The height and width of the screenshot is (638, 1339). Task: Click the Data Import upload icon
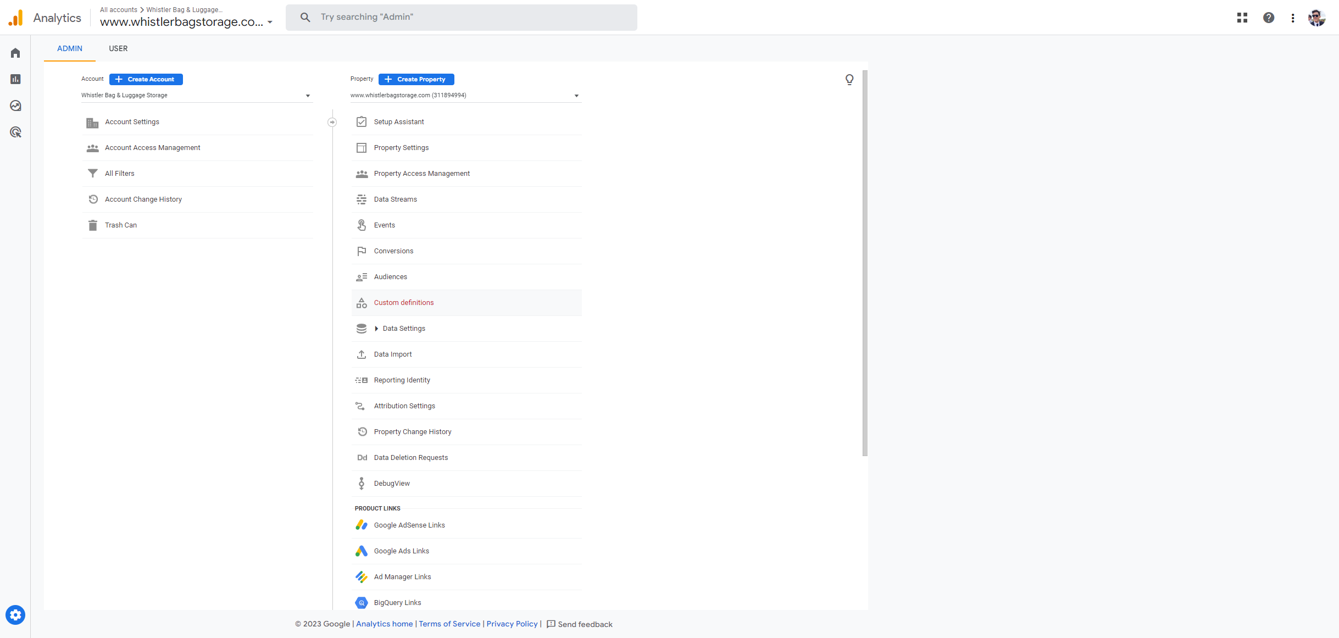362,354
